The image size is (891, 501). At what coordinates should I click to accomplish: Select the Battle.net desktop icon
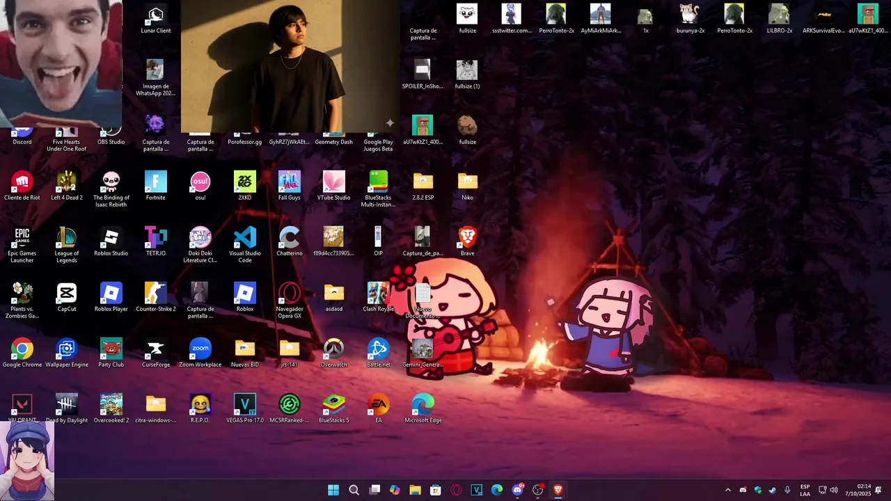point(379,353)
